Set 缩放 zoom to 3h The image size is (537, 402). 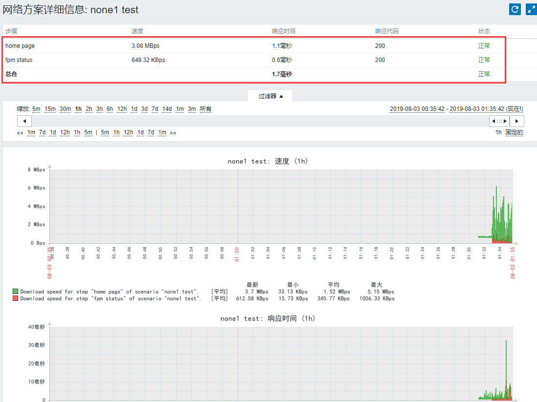click(x=99, y=109)
